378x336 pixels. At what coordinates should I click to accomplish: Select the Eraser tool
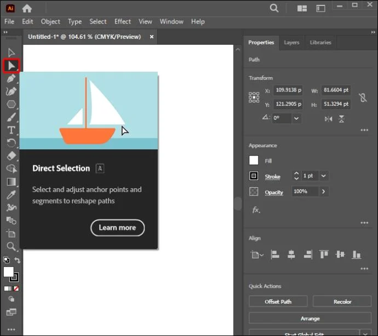(11, 156)
